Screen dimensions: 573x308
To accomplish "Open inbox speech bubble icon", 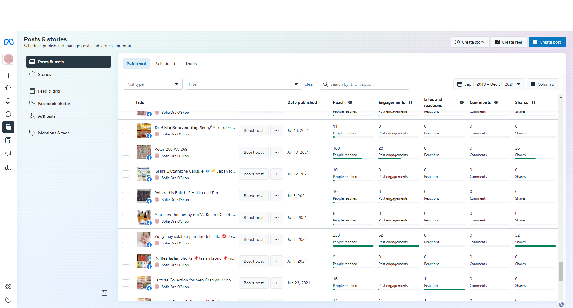I will (8, 114).
